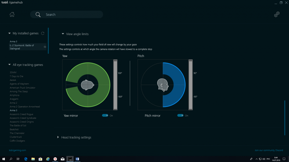Image resolution: width=289 pixels, height=162 pixels.
Task: Open settings via the gears icon
Action: coord(277,14)
